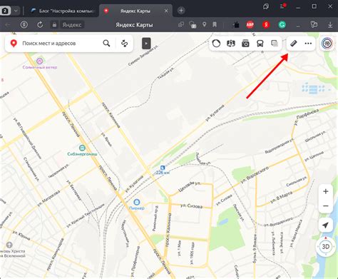Click the '226 км' railway station marker

point(163,168)
